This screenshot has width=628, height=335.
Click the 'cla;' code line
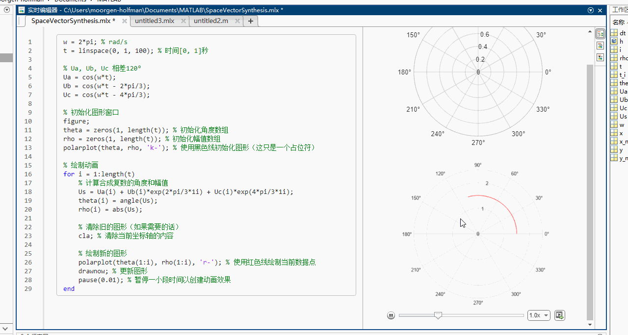86,236
